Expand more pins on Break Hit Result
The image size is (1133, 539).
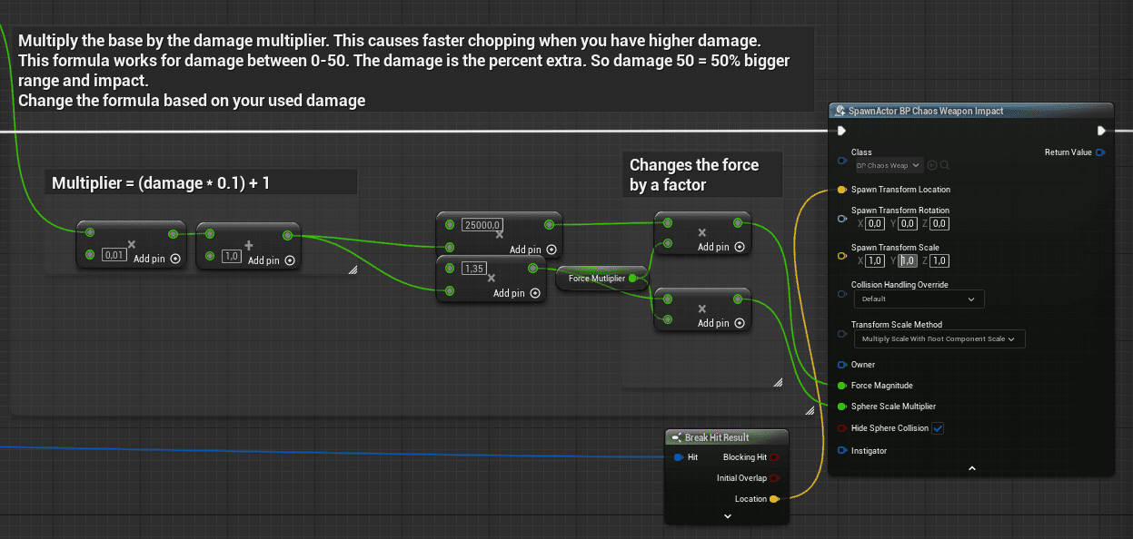[727, 515]
